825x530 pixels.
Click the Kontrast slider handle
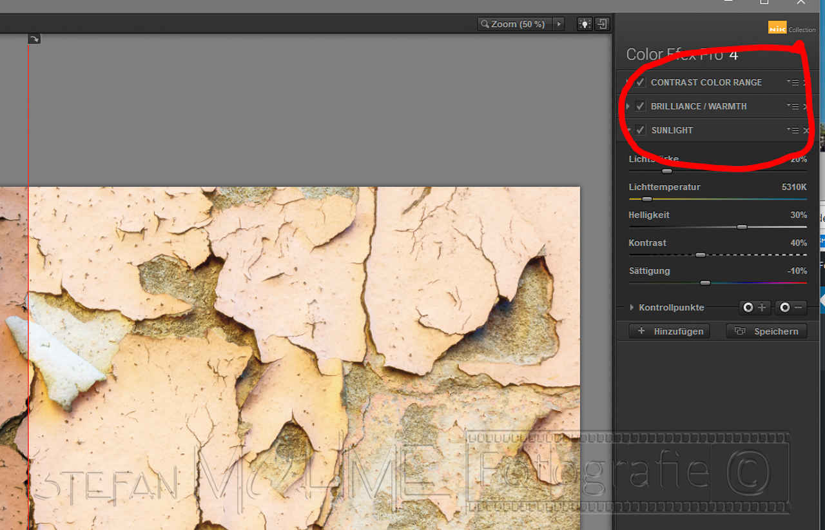(x=701, y=255)
